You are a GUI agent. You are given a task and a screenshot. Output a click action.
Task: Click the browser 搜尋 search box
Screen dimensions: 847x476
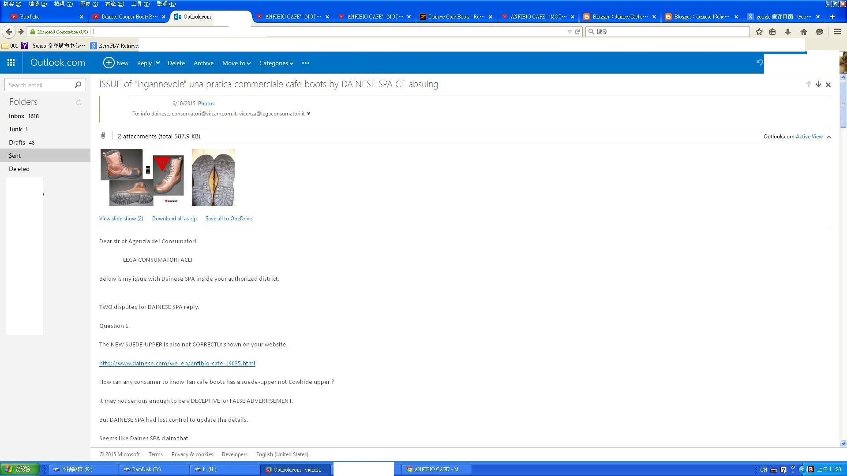(667, 32)
